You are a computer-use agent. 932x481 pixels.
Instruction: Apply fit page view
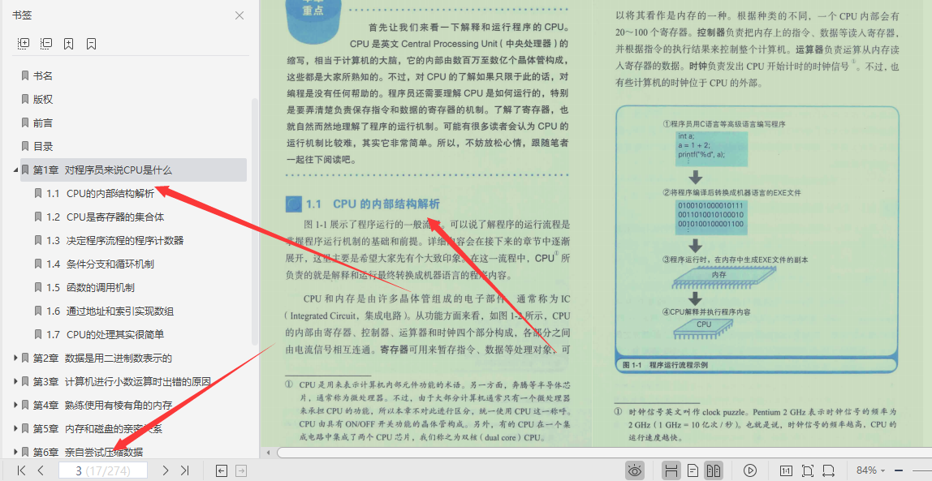point(809,470)
